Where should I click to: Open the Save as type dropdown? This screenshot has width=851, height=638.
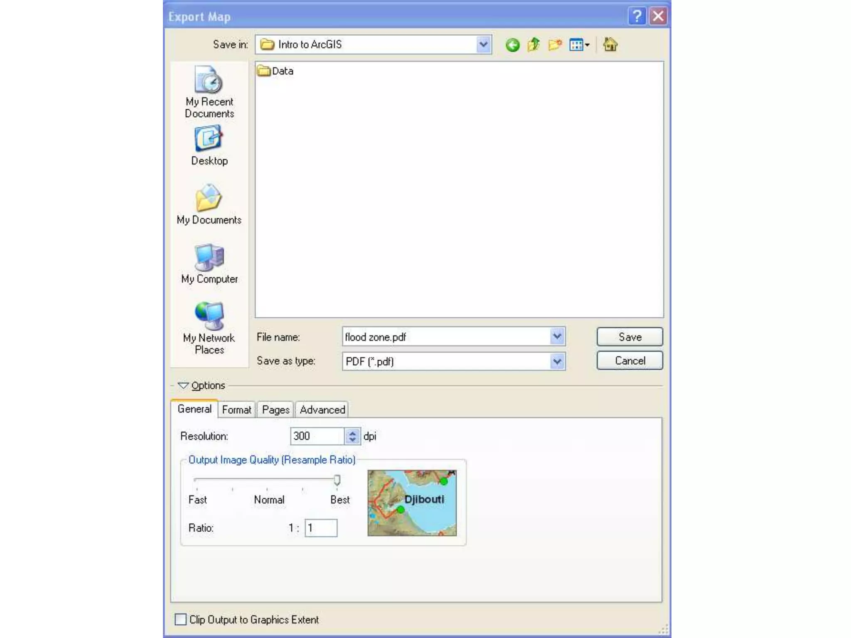[x=557, y=361]
